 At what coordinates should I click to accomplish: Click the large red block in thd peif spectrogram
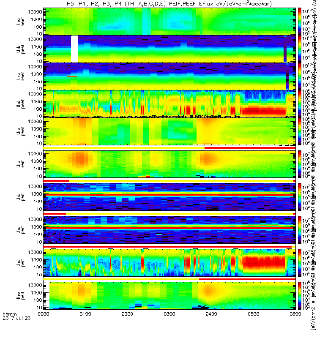[263, 263]
